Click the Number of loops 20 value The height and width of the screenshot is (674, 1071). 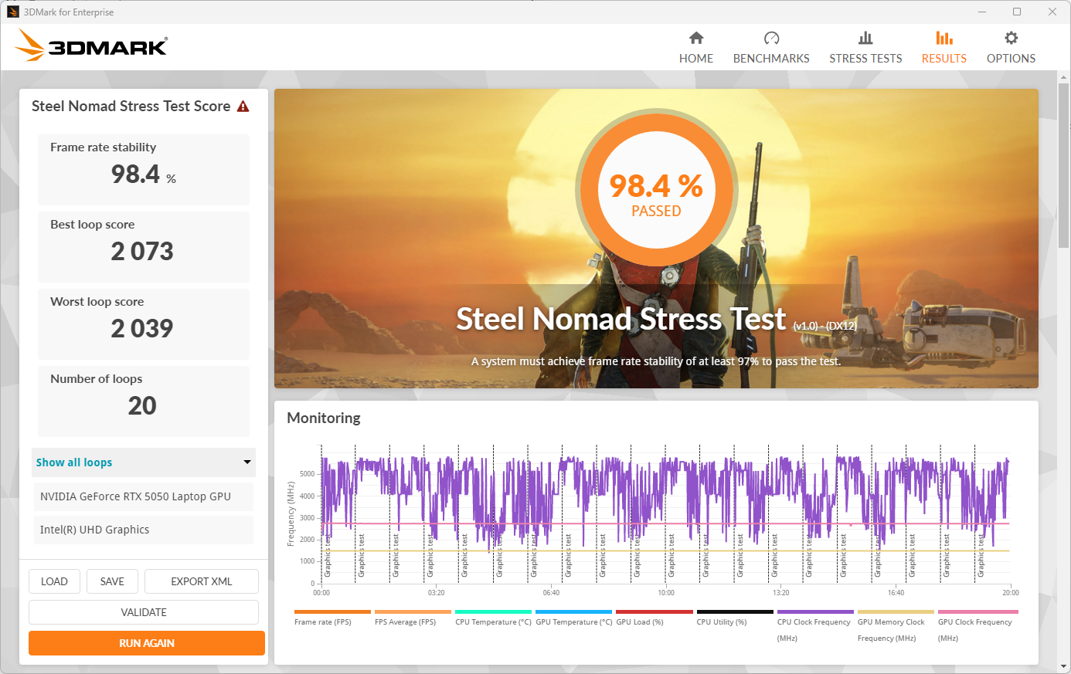(142, 406)
